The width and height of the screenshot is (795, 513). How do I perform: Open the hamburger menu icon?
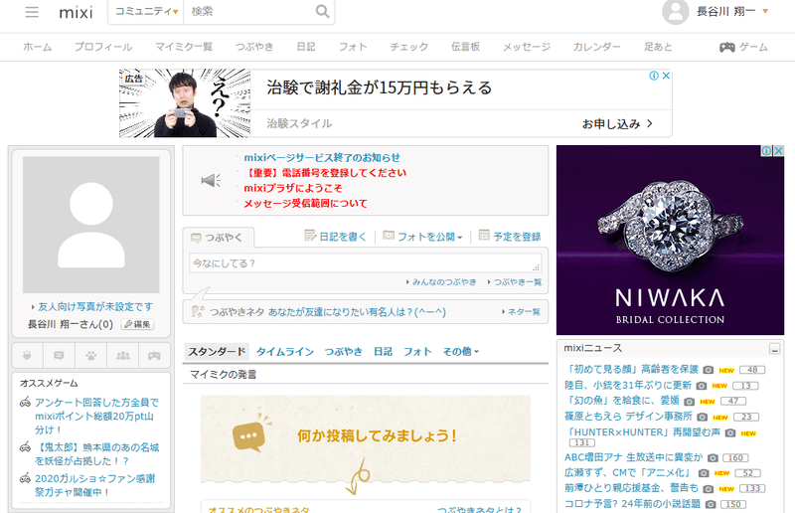(32, 12)
